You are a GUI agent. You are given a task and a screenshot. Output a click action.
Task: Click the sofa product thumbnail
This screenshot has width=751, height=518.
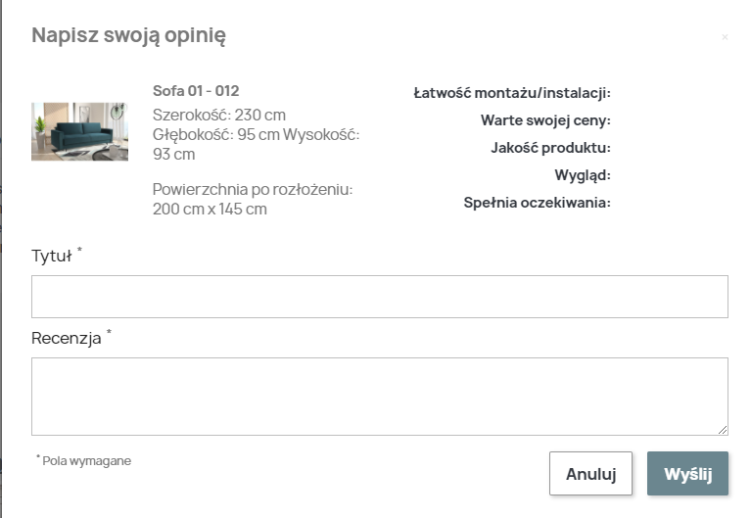coord(79,131)
